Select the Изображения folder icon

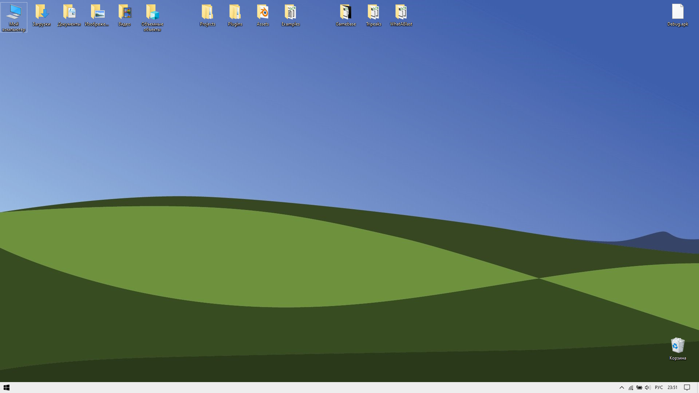[x=96, y=15]
